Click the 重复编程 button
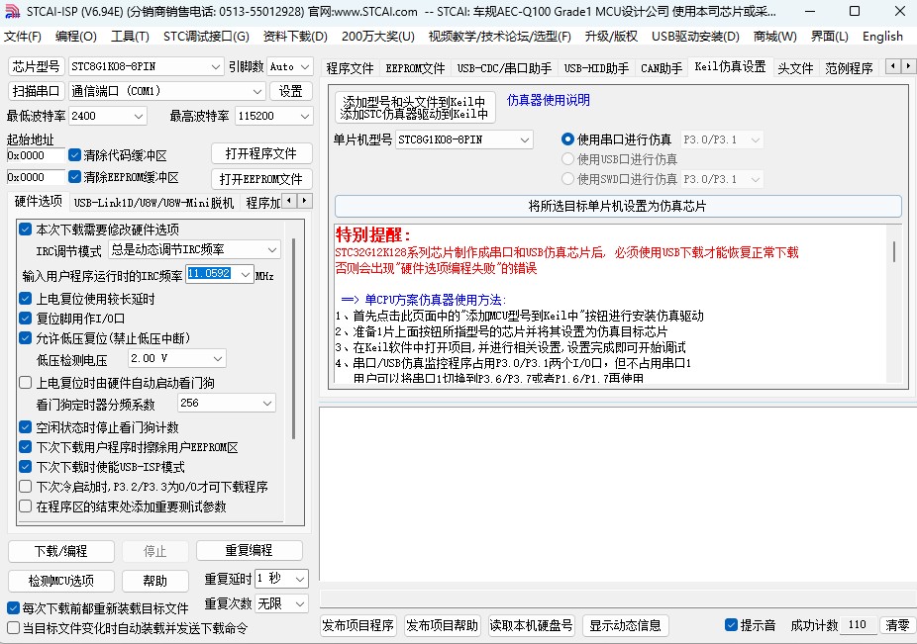 click(x=249, y=550)
